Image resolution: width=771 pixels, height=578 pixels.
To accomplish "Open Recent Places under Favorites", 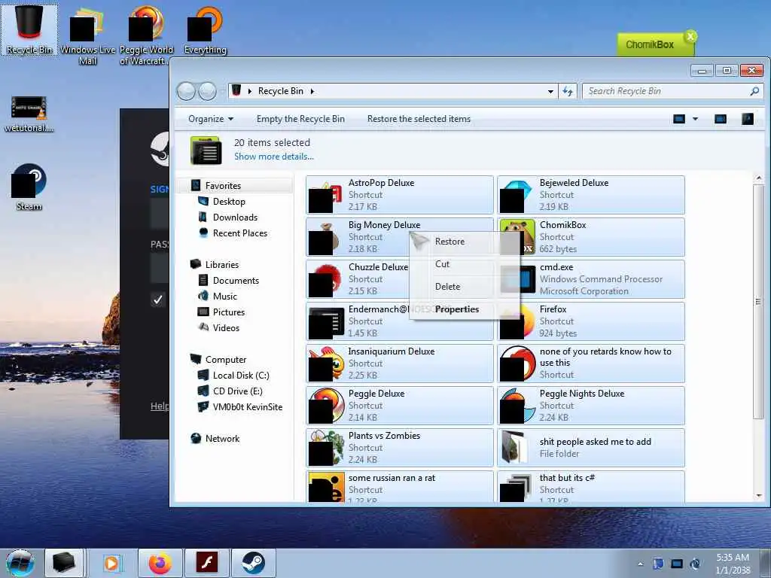I will [x=240, y=233].
